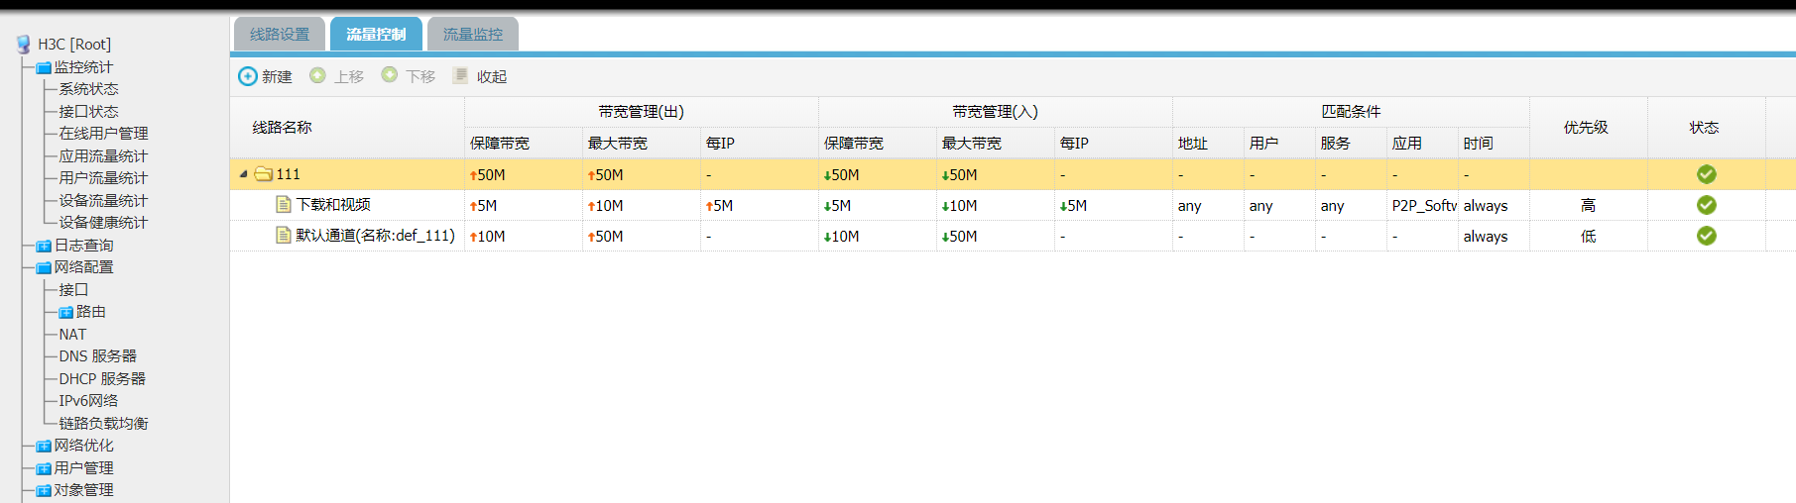Toggle the status check of 下载和视频 row
Image resolution: width=1796 pixels, height=503 pixels.
[1706, 205]
